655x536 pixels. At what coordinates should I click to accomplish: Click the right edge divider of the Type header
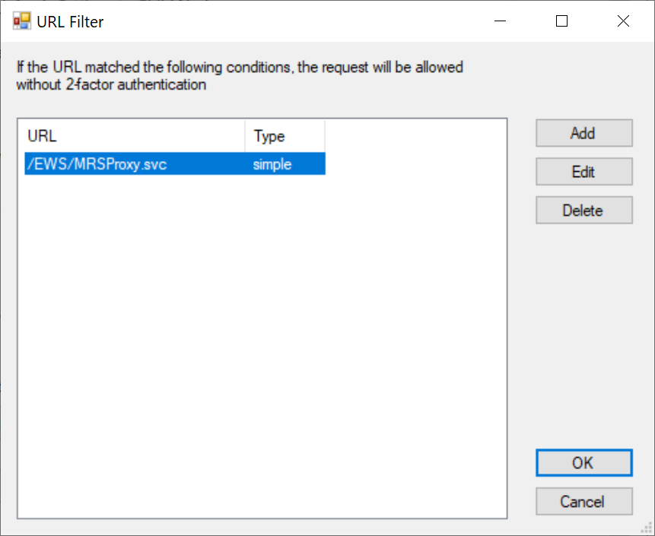(325, 137)
